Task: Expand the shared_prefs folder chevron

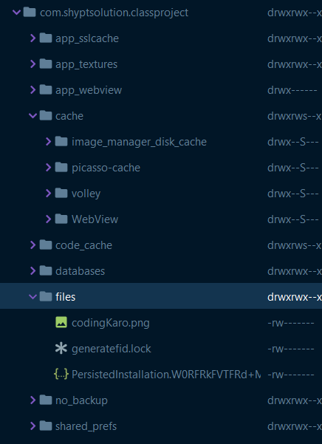Action: pyautogui.click(x=32, y=426)
